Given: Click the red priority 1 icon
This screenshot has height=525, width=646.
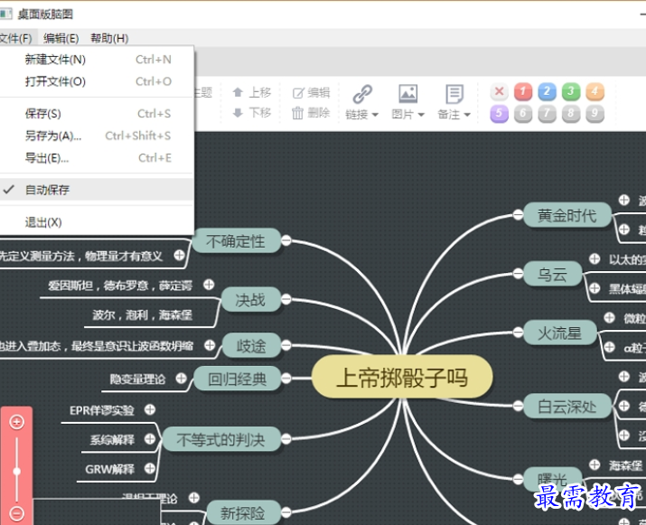Looking at the screenshot, I should [x=523, y=91].
